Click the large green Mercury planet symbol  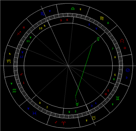(x=98, y=39)
